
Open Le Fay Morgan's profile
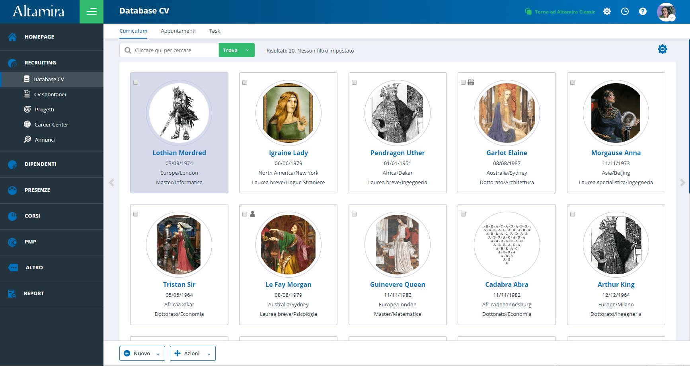coord(288,284)
